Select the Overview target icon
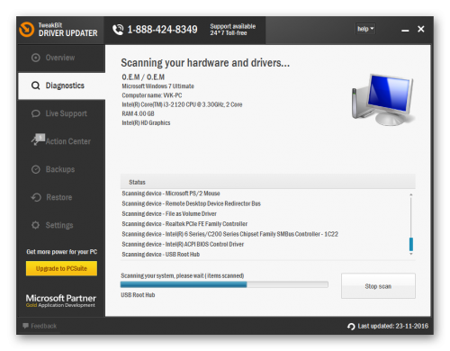Image resolution: width=450 pixels, height=351 pixels. coord(36,58)
